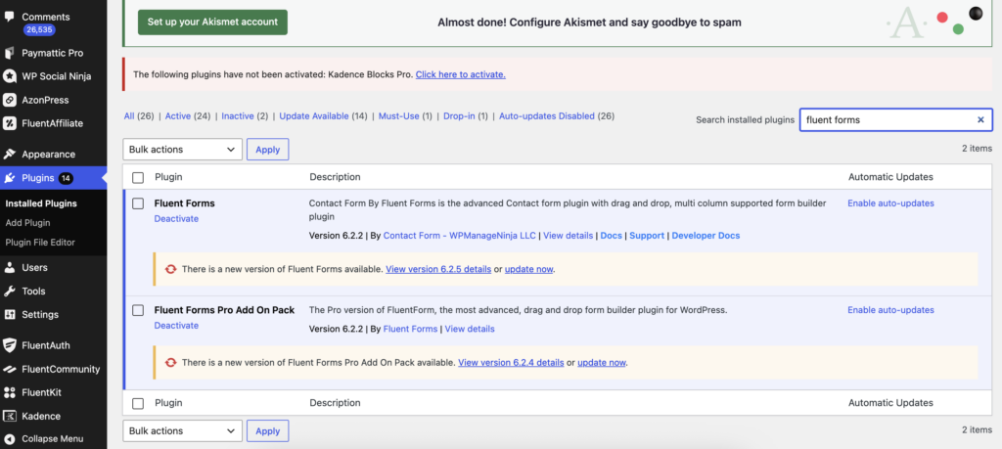Viewport: 1002px width, 449px height.
Task: Enable auto-updates for Fluent Forms
Action: tap(890, 203)
